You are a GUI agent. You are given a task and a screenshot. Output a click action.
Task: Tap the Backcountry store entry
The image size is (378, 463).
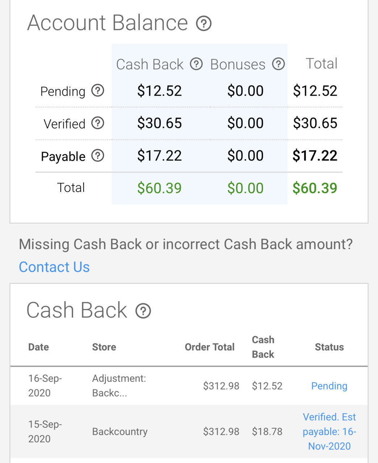[120, 432]
